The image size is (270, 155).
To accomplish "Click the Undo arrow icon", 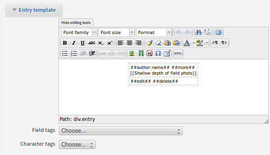I will pos(178,32).
